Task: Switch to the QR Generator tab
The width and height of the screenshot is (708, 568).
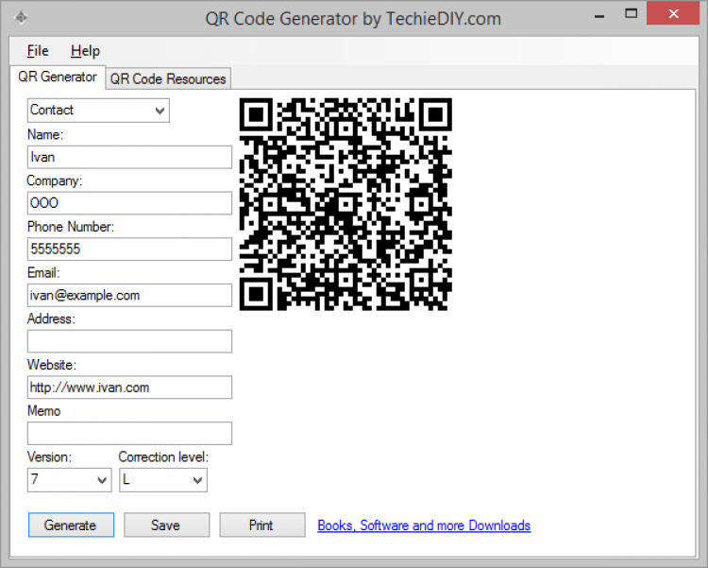Action: [x=58, y=77]
